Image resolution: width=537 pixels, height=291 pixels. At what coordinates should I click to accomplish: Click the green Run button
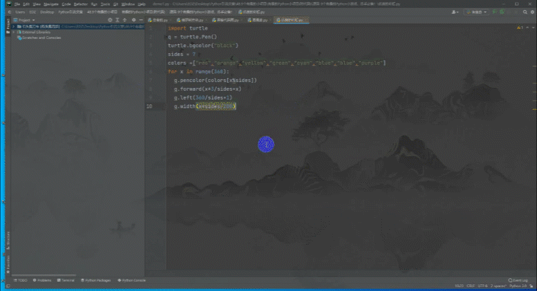click(495, 12)
